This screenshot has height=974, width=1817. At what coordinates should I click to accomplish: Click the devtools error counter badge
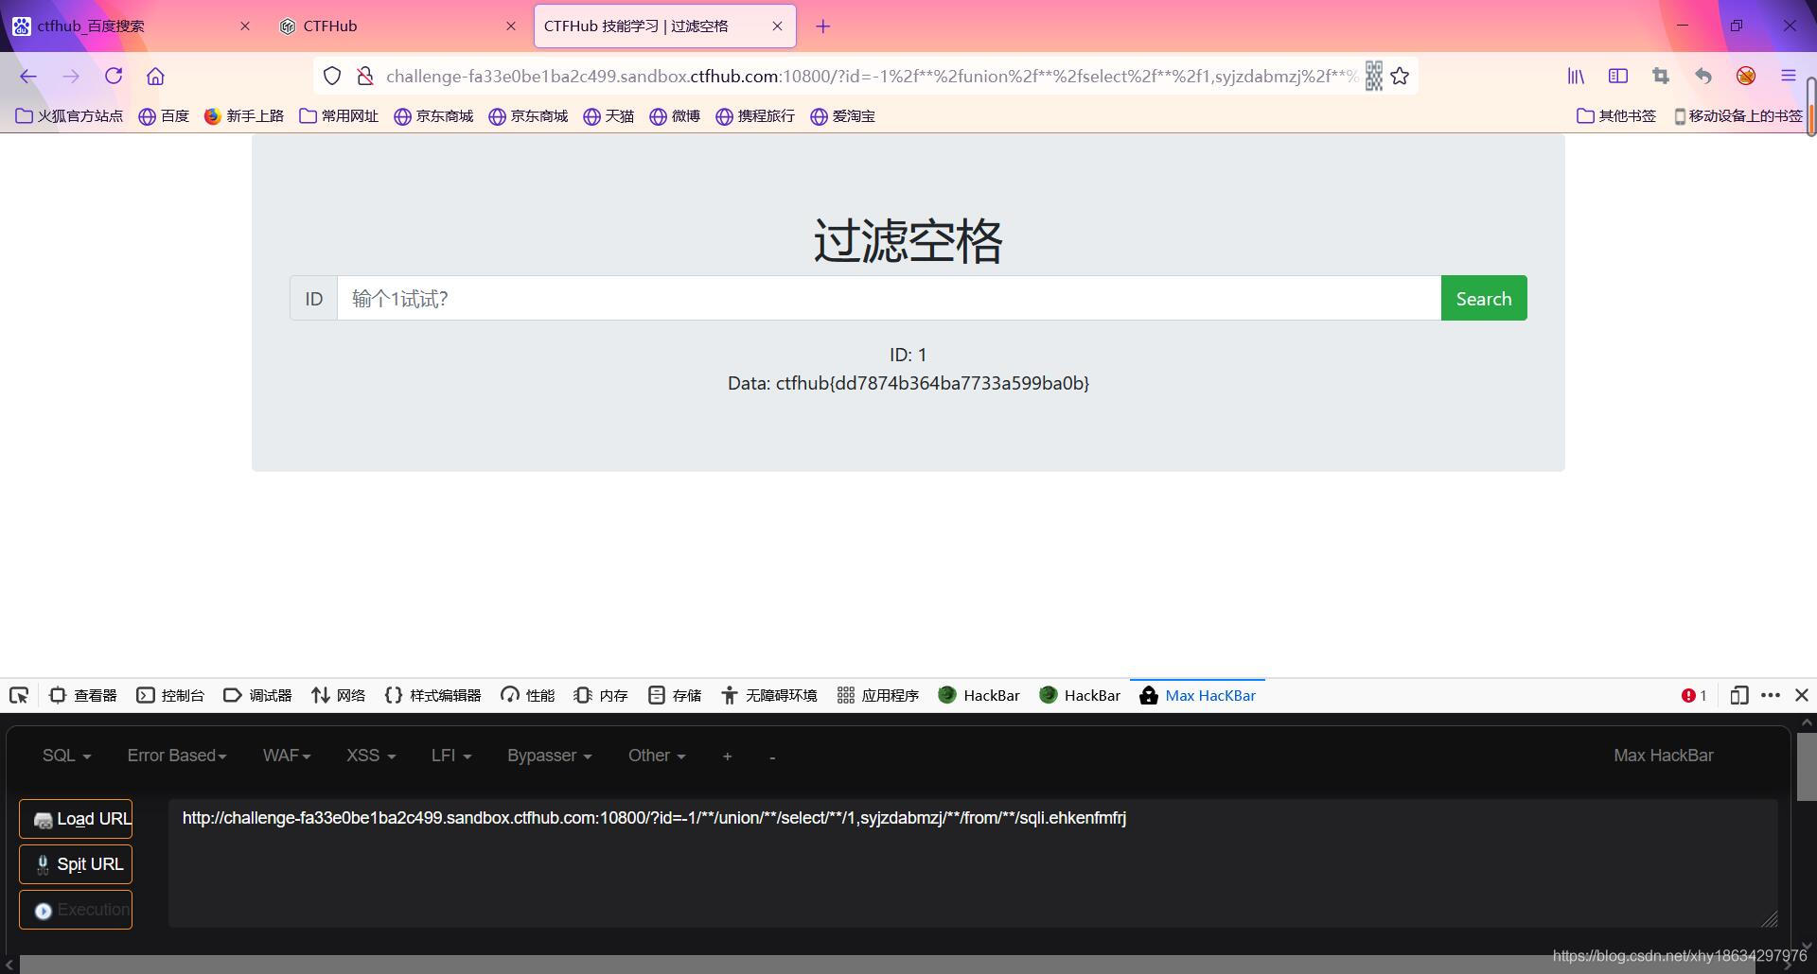(x=1694, y=695)
